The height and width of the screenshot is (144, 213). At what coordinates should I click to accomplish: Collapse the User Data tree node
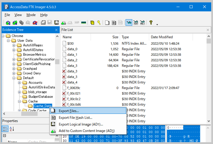click(9, 40)
